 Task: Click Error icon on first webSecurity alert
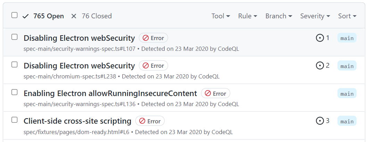coord(146,38)
